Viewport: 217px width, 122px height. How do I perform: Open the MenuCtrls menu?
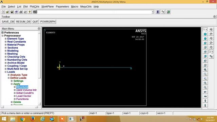click(x=86, y=6)
